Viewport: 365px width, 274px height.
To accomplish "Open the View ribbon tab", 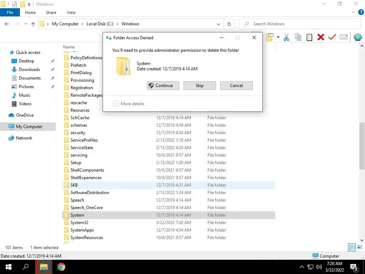I will 71,12.
